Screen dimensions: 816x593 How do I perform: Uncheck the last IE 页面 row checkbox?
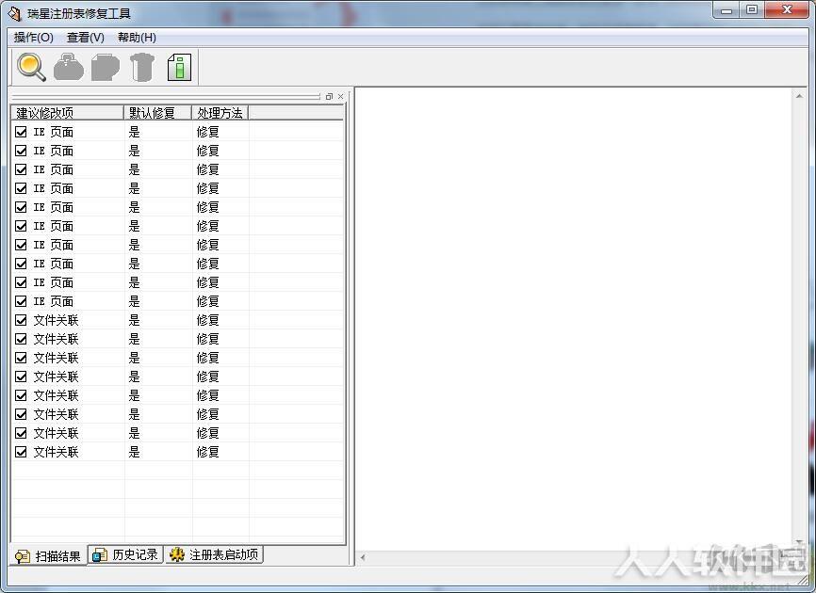point(21,301)
